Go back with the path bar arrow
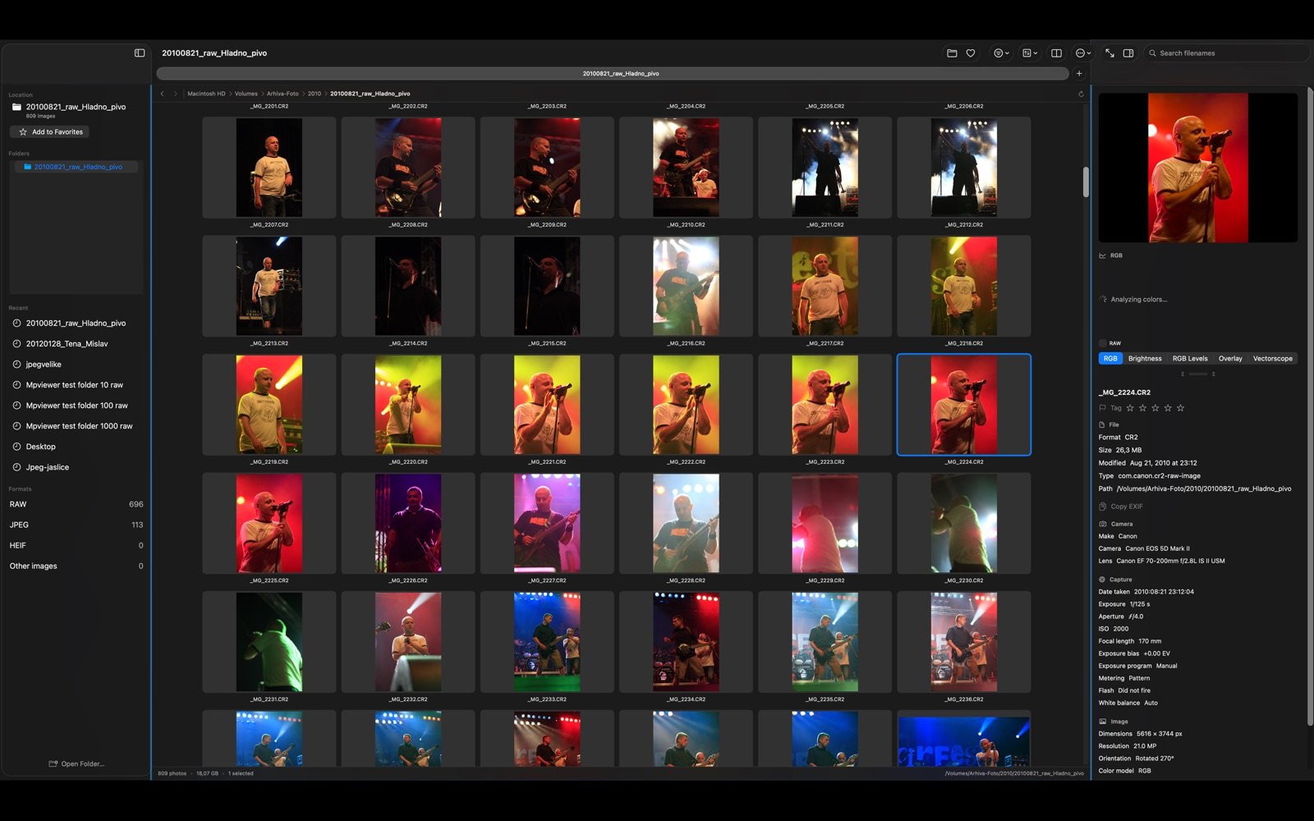Viewport: 1314px width, 821px height. (x=162, y=94)
